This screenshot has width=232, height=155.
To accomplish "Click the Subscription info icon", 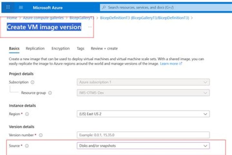I will pos(33,82).
